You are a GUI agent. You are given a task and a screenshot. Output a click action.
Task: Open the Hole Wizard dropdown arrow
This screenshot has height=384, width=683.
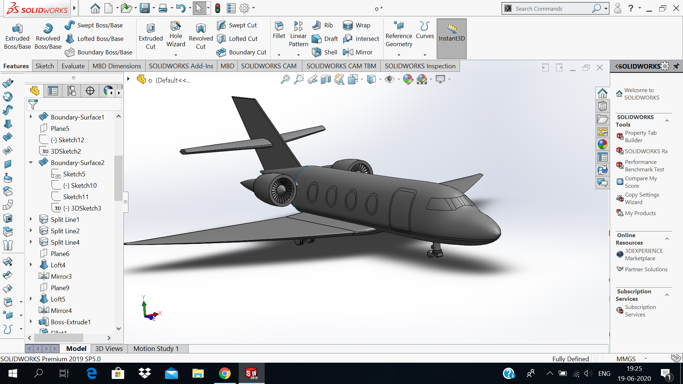[x=176, y=55]
